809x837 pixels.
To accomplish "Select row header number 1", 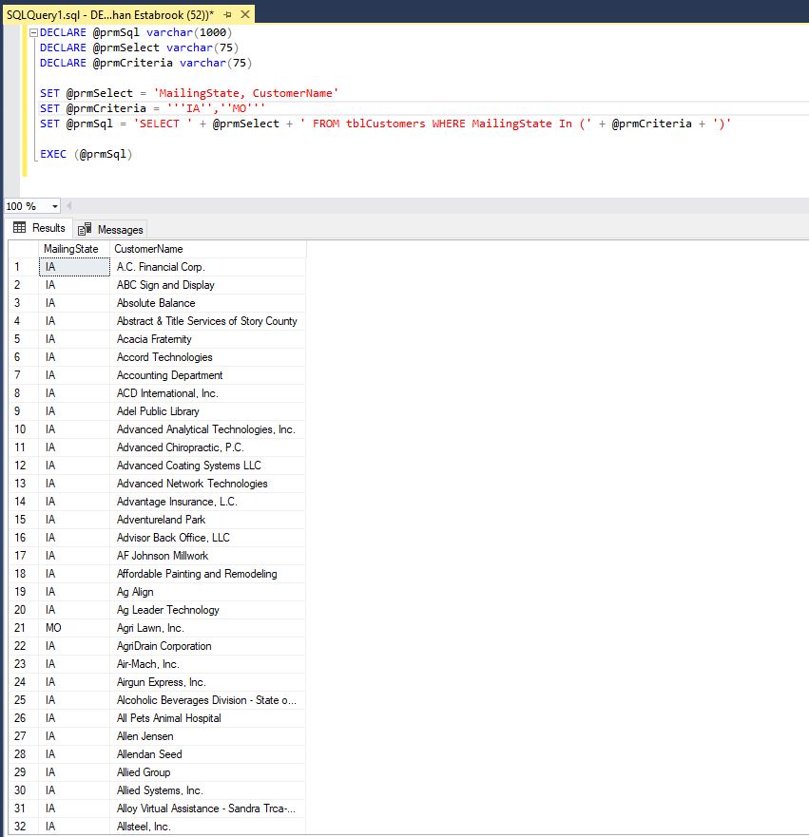I will (24, 267).
